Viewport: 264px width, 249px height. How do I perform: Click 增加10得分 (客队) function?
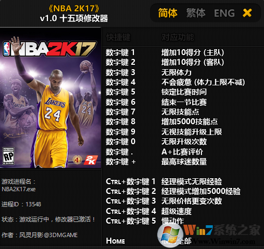[x=193, y=62]
